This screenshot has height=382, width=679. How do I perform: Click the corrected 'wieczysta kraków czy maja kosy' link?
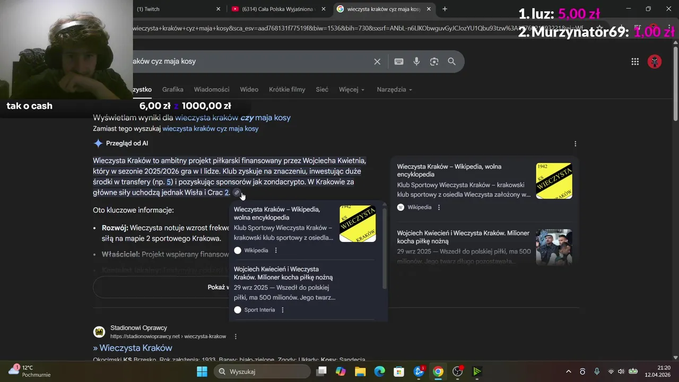coord(233,118)
